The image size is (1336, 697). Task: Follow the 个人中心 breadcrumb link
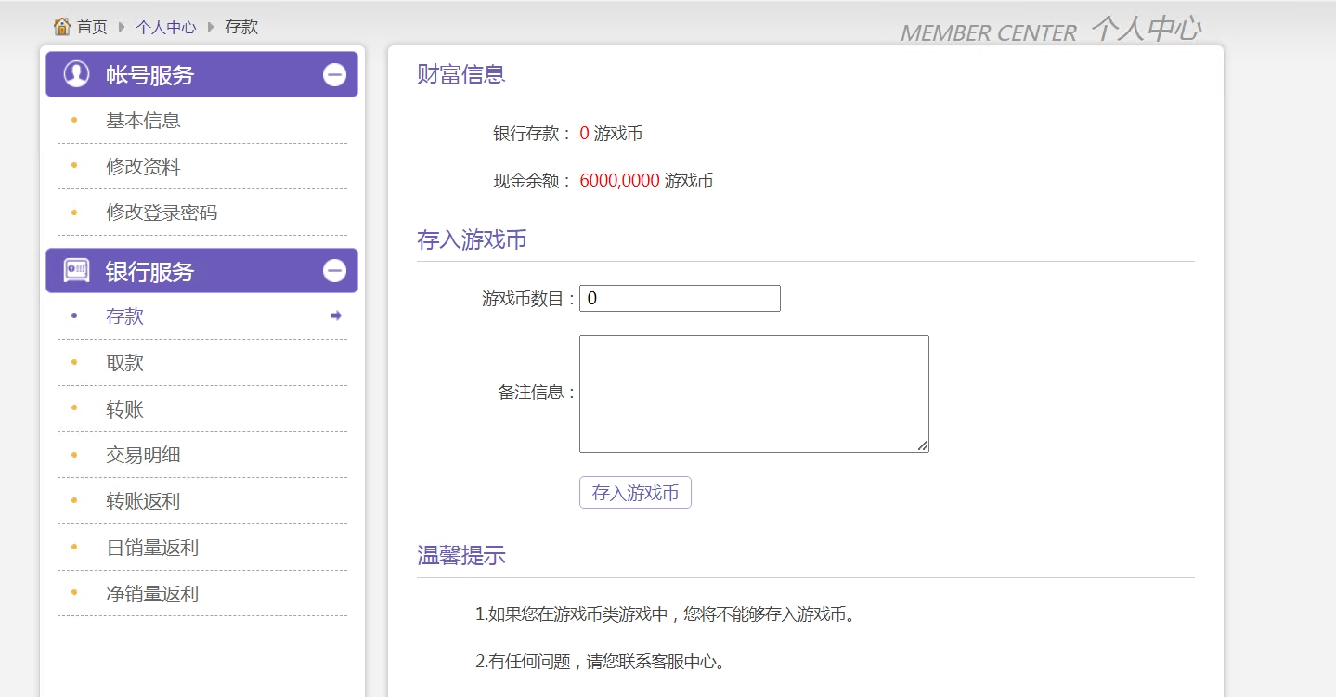[x=166, y=27]
